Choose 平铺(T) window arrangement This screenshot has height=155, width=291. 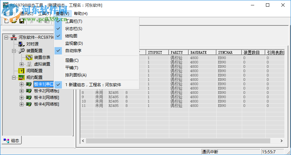coord(97,68)
